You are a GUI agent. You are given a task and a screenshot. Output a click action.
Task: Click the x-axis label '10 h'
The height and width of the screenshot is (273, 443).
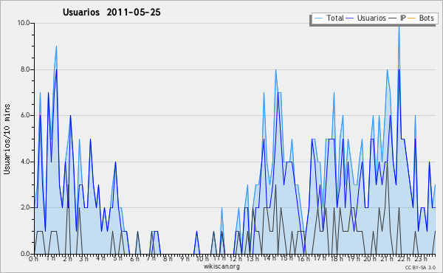click(x=202, y=259)
